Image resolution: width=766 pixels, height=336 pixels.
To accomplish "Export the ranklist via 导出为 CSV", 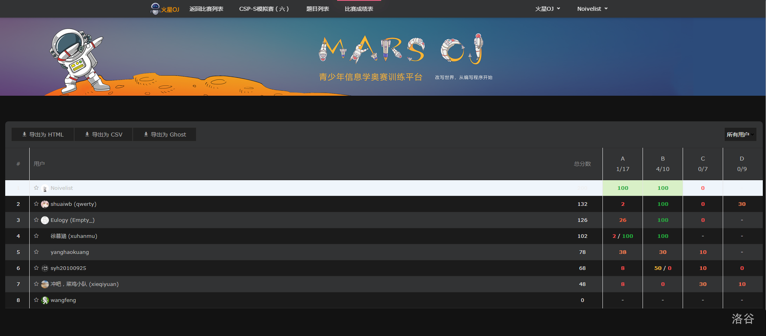I will [x=103, y=135].
